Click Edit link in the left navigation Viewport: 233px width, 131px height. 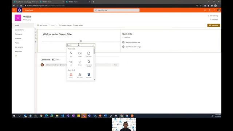(x=16, y=56)
